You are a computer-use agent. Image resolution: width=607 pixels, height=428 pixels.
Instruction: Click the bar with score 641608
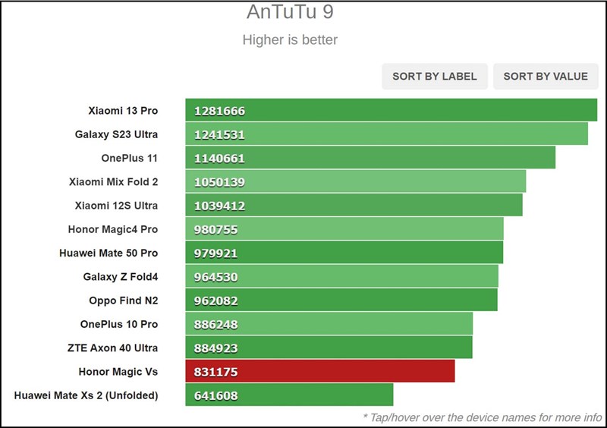[x=289, y=395]
